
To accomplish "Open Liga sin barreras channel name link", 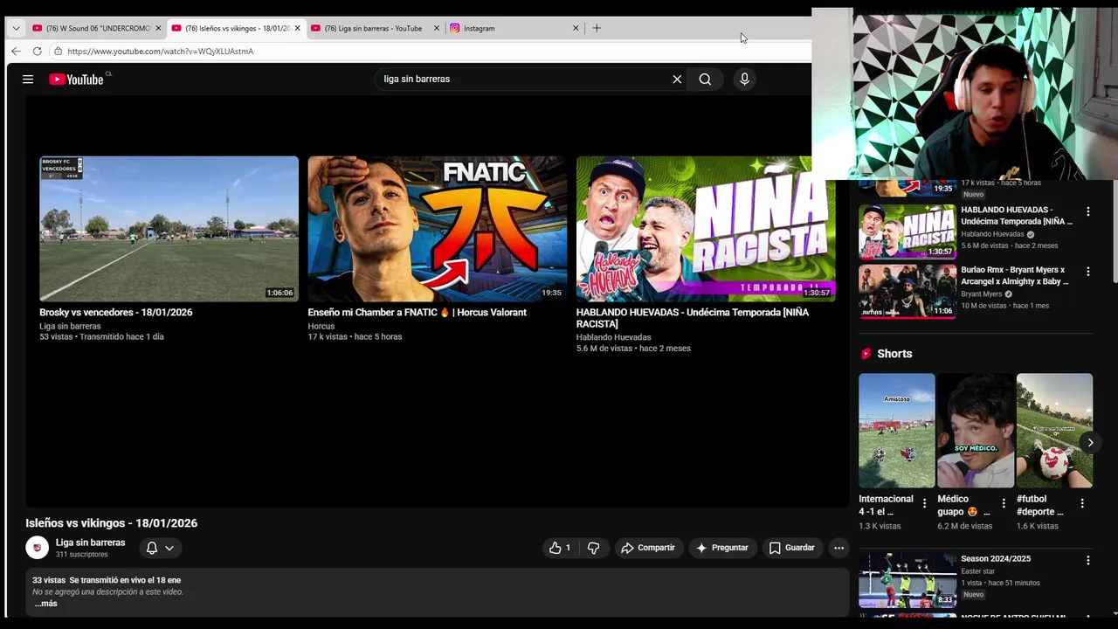I will click(91, 543).
